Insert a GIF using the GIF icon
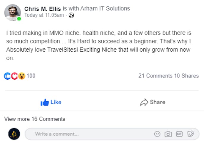The image size is (204, 144). pyautogui.click(x=179, y=134)
